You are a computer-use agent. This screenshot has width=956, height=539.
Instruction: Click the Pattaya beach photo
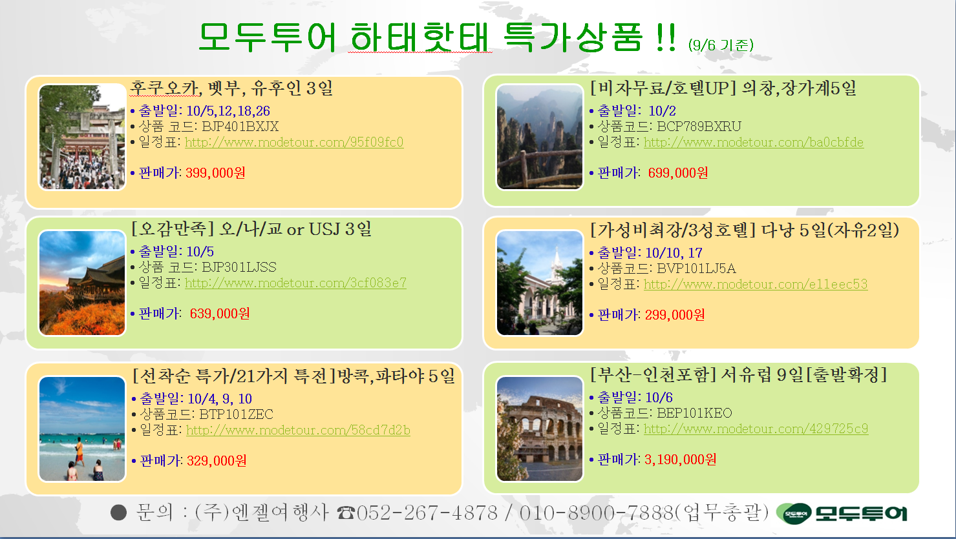(82, 429)
